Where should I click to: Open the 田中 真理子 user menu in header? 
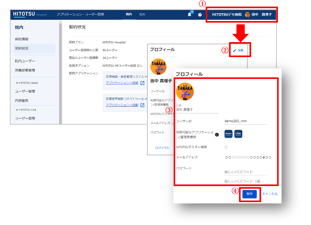click(x=258, y=15)
